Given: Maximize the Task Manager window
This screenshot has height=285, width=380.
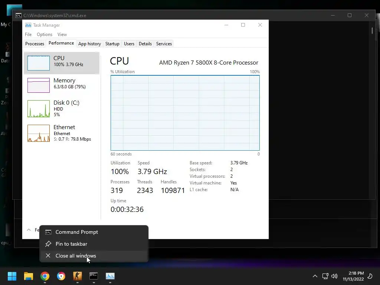Looking at the screenshot, I should (243, 25).
